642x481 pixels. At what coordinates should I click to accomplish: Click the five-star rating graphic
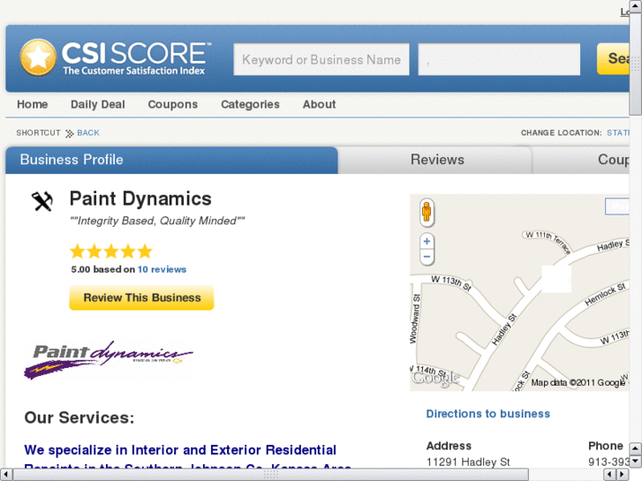[111, 252]
